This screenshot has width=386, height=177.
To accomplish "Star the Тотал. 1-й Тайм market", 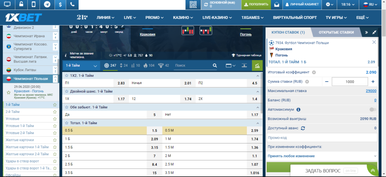I will [x=66, y=123].
